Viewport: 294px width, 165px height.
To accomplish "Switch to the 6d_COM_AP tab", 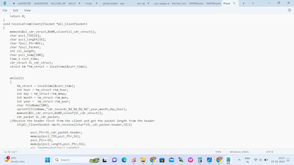I will point(58,3).
